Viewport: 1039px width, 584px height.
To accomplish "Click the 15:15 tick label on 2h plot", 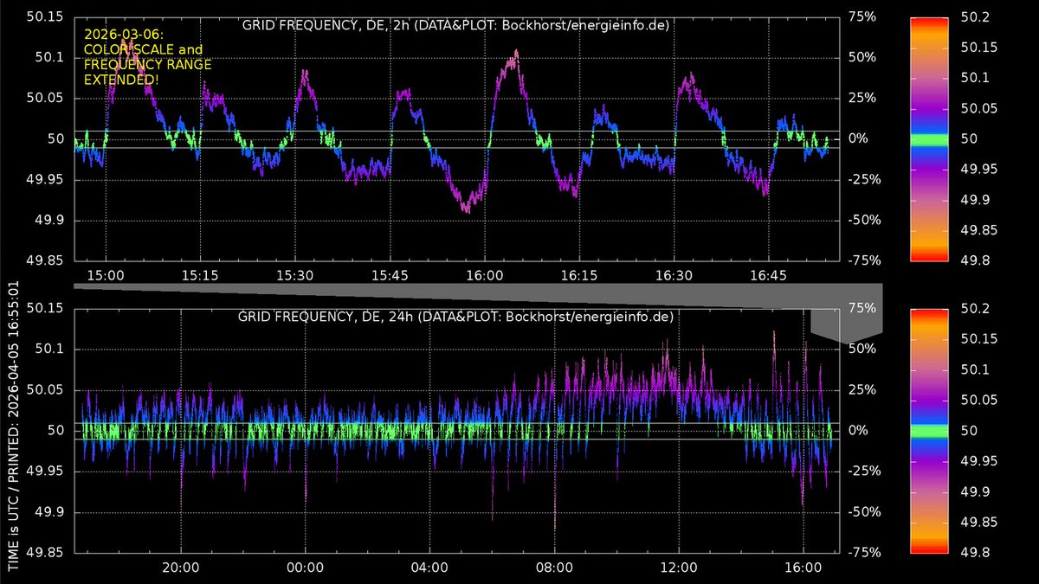I will 200,274.
